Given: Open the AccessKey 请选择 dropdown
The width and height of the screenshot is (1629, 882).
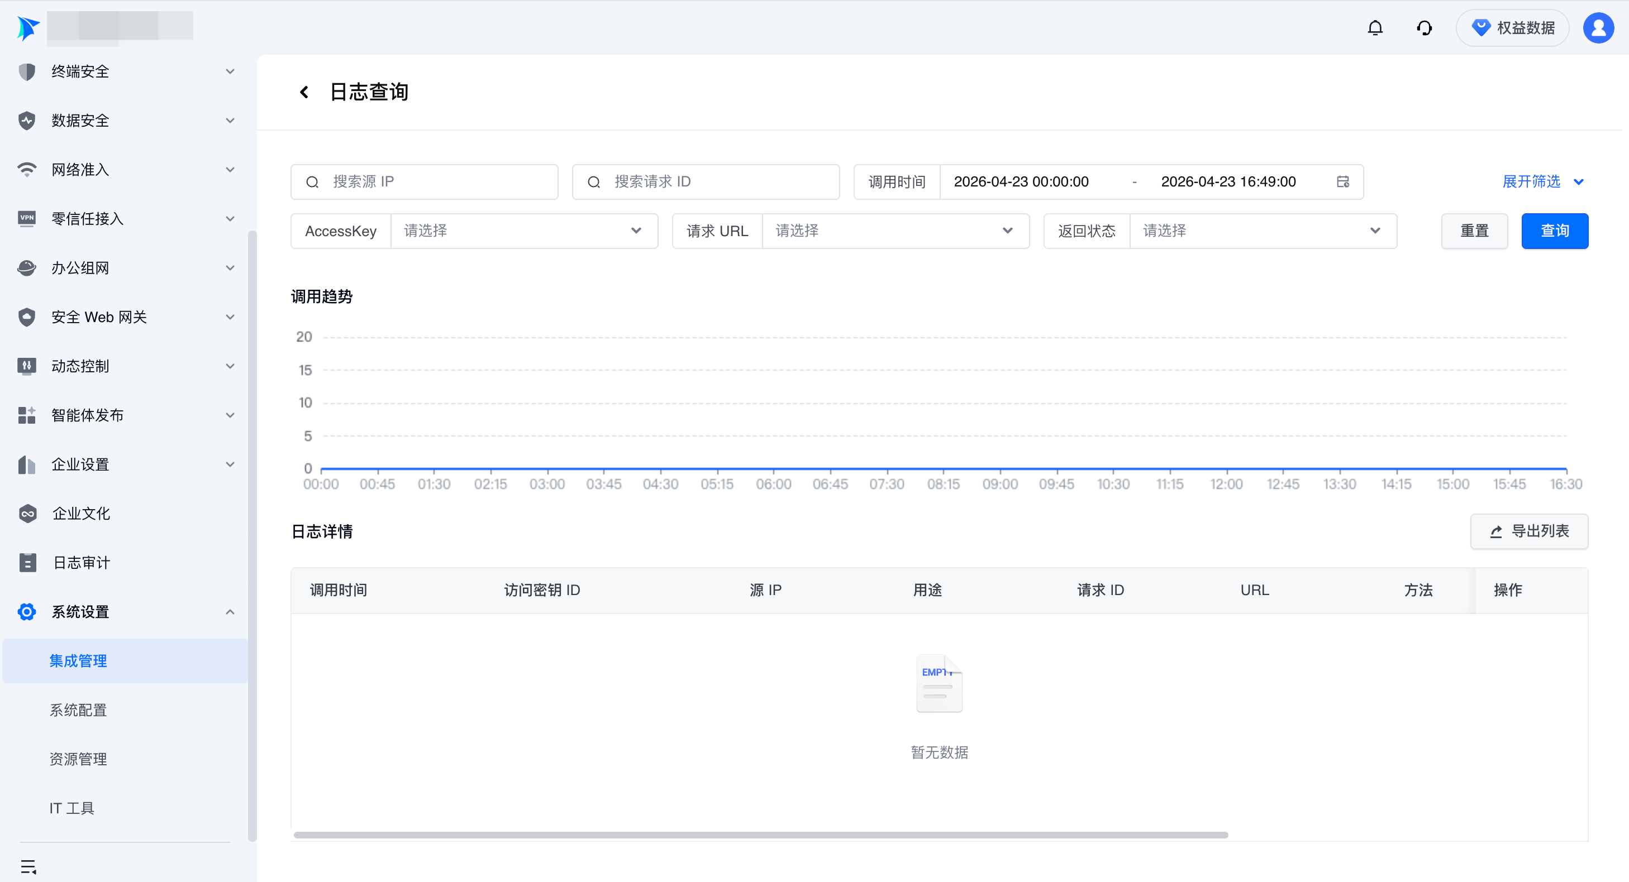Looking at the screenshot, I should point(524,231).
